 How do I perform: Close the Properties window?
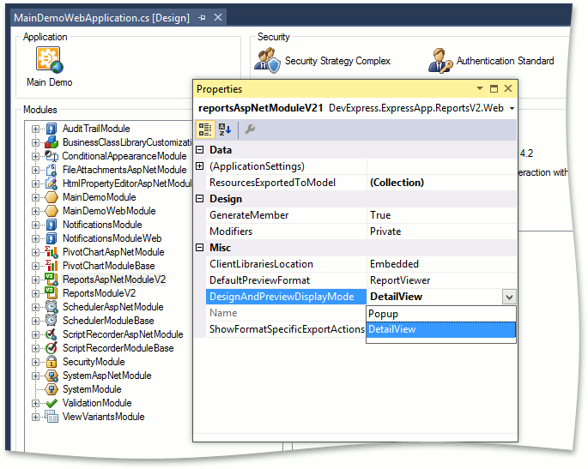click(x=508, y=88)
